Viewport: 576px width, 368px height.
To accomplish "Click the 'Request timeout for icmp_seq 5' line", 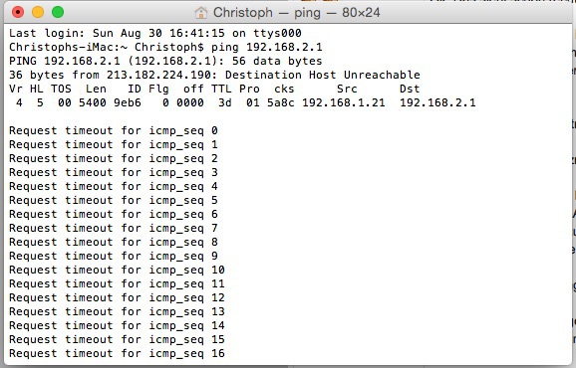I will (x=114, y=201).
